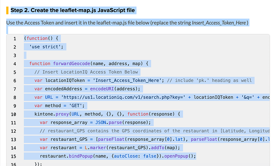The height and width of the screenshot is (166, 274).
Task: Click 'autoClose: false' on line 15
Action: click(x=135, y=156)
